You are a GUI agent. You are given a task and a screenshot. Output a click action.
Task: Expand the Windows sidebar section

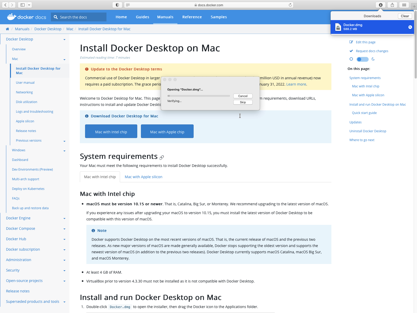click(64, 151)
